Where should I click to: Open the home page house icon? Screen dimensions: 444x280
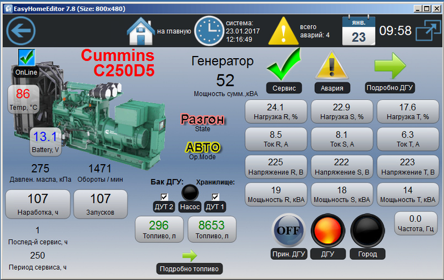pos(140,31)
